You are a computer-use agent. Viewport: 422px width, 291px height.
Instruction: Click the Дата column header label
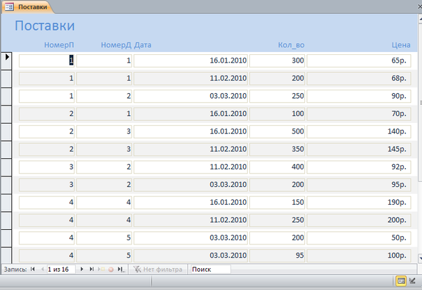pyautogui.click(x=143, y=45)
